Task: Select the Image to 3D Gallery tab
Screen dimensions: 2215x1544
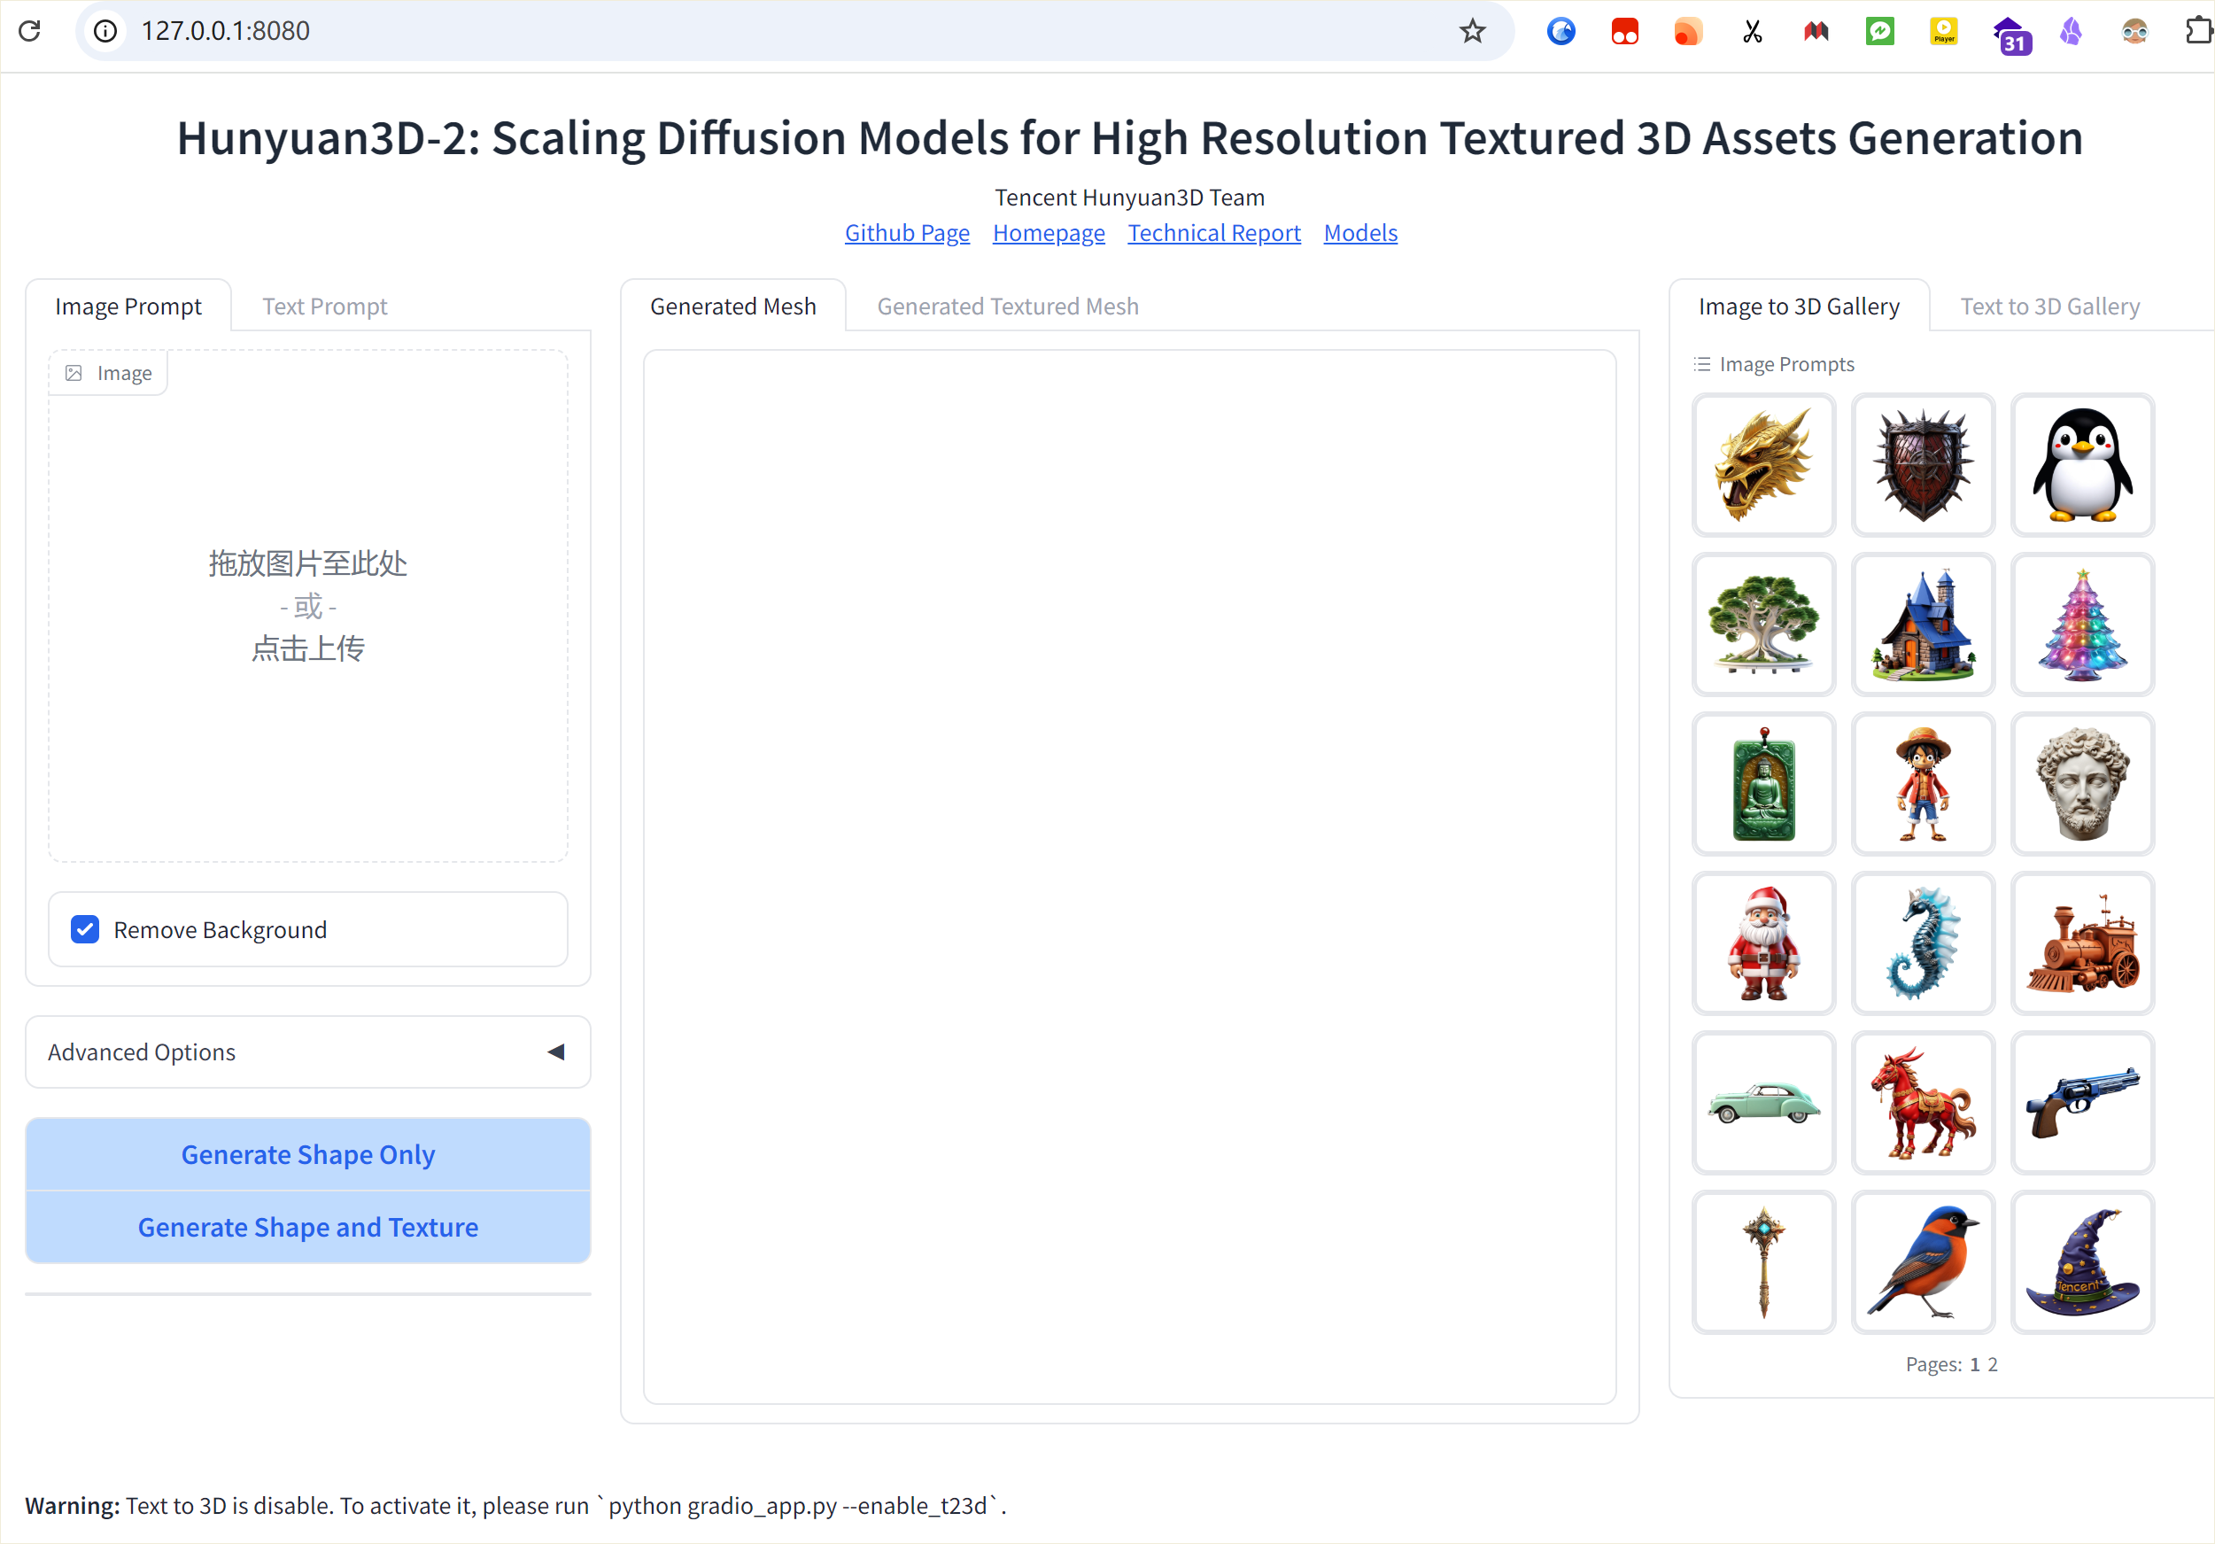Action: 1798,306
